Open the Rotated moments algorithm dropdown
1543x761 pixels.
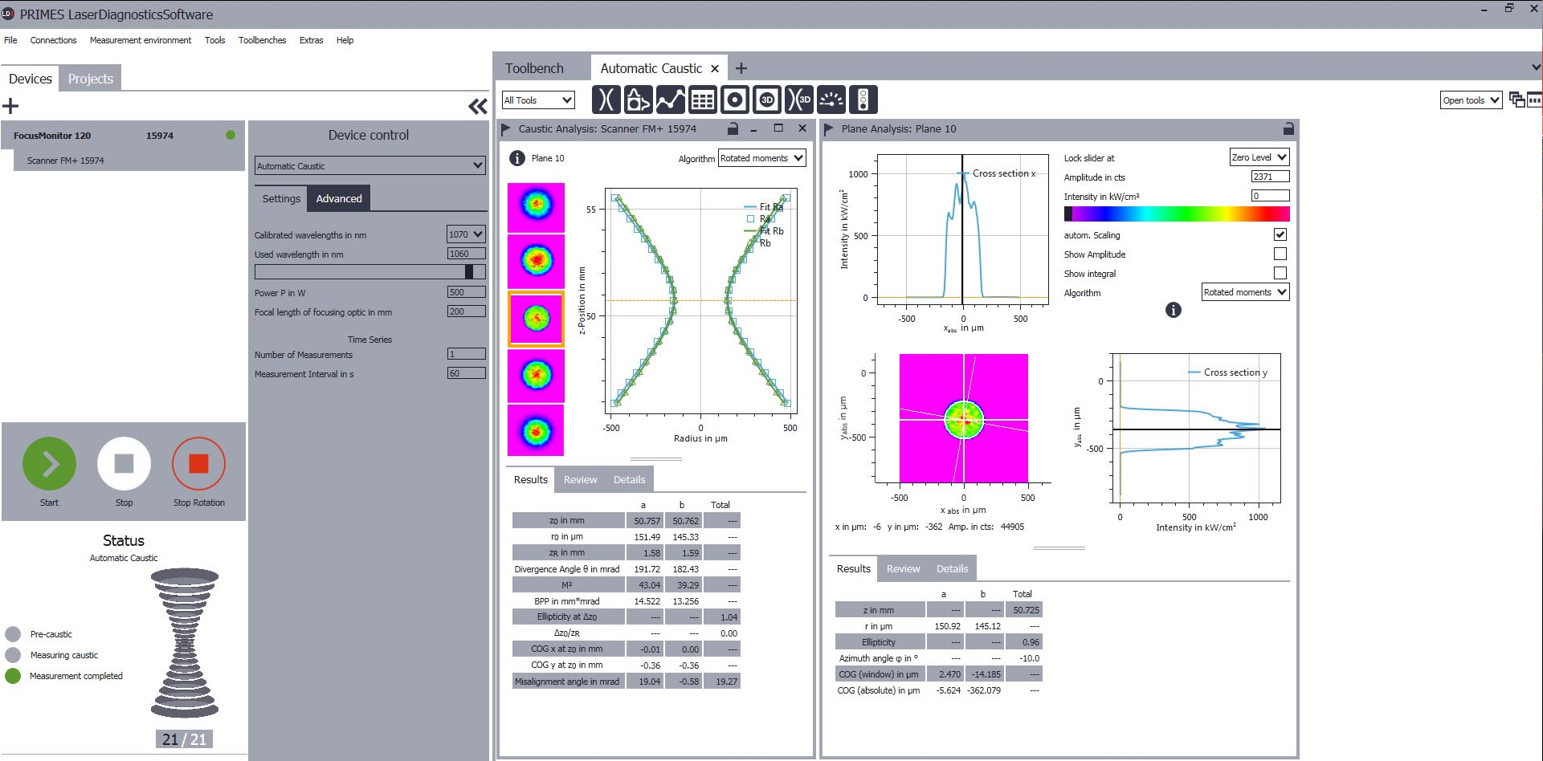[761, 158]
